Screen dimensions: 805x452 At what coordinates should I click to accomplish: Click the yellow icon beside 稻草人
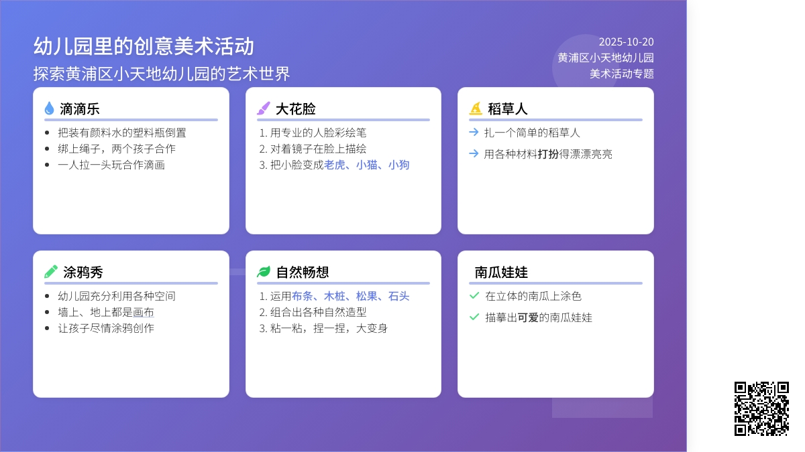[475, 108]
